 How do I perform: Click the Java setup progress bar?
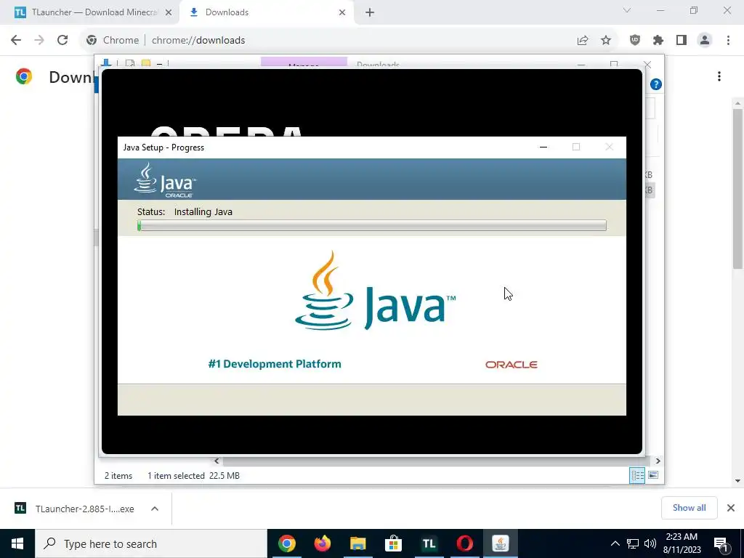[372, 225]
